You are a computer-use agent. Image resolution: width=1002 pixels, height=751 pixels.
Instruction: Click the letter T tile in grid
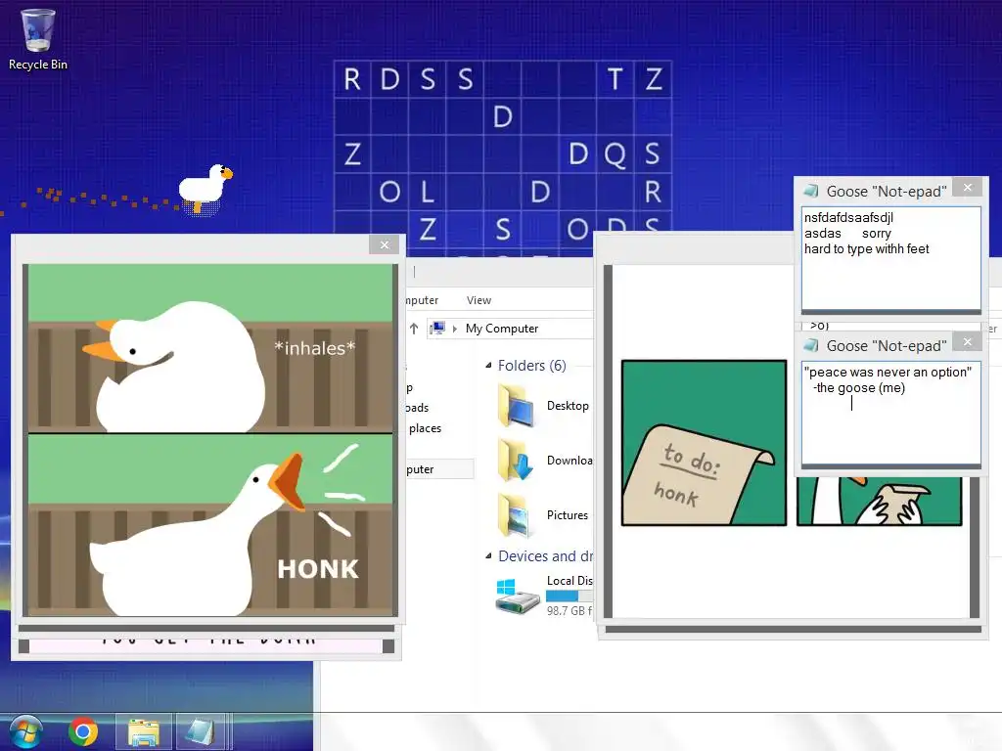[615, 80]
